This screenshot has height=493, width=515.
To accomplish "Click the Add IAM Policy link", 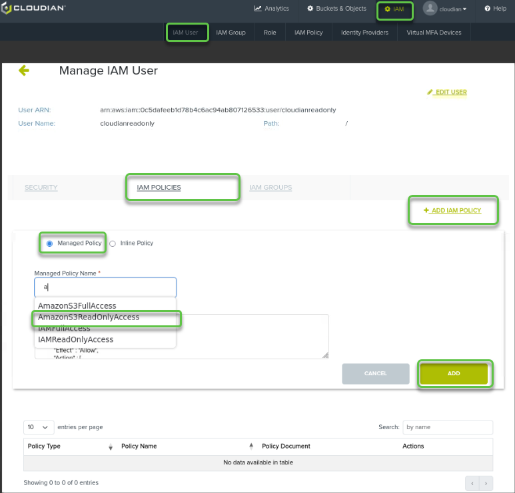I will point(452,210).
